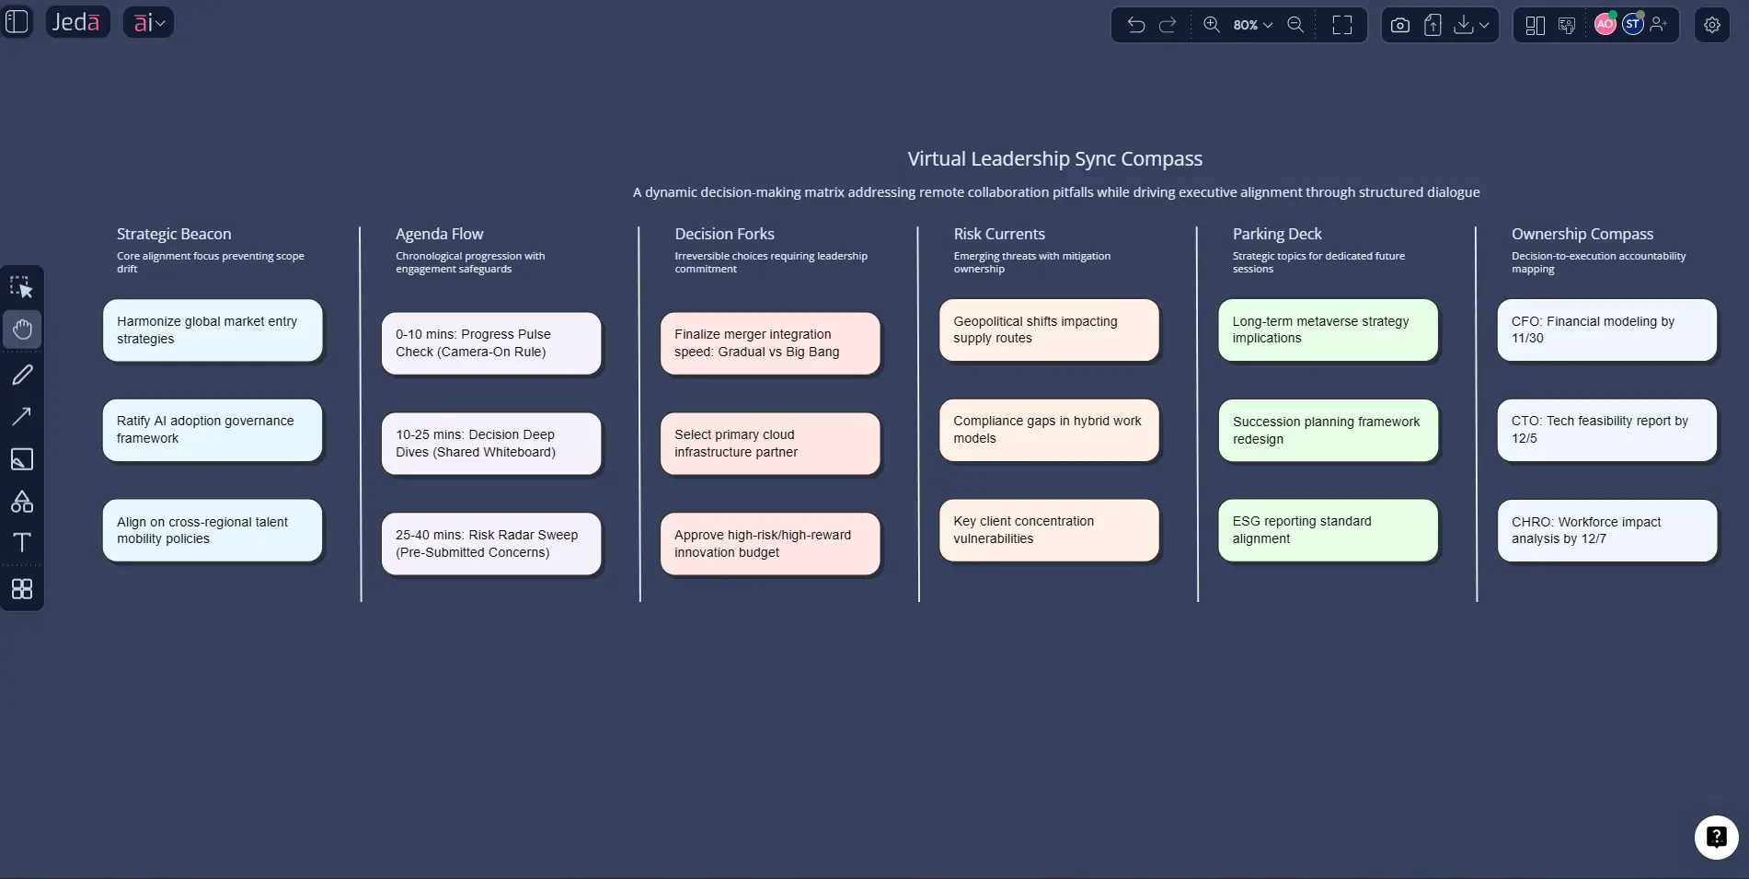The image size is (1749, 879).
Task: Open the help question-mark bubble
Action: point(1715,837)
